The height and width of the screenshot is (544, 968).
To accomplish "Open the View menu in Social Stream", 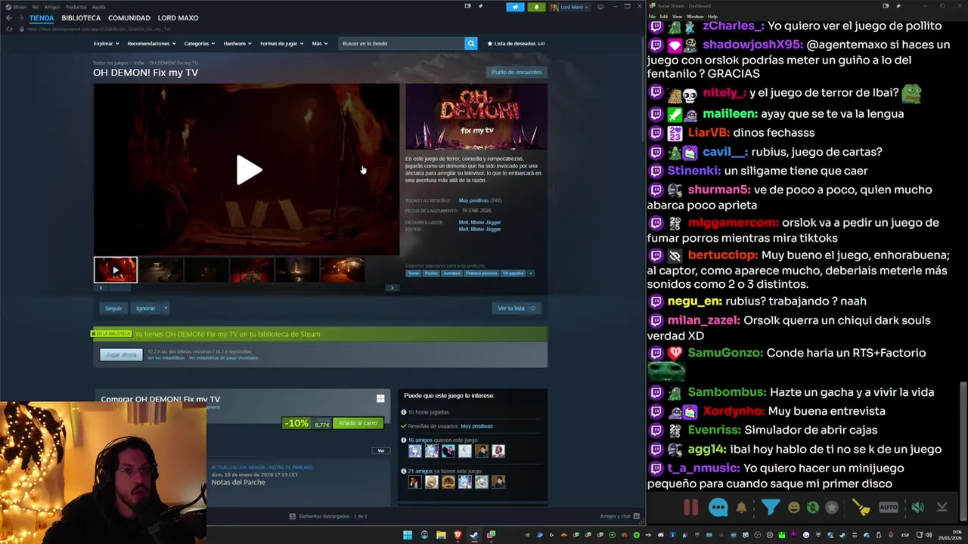I will 677,17.
